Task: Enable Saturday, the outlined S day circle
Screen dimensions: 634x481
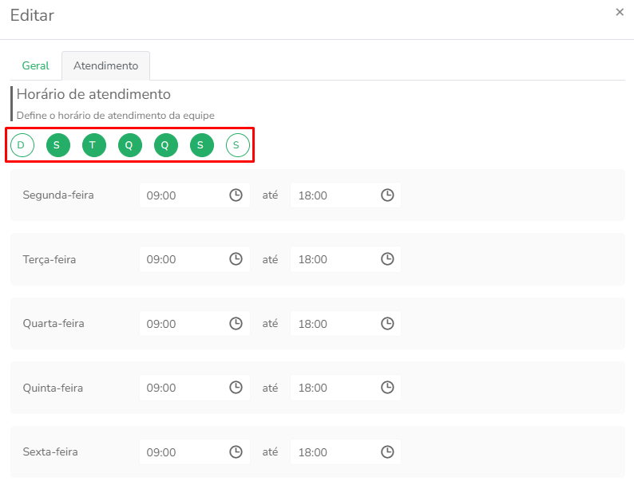Action: [x=238, y=145]
